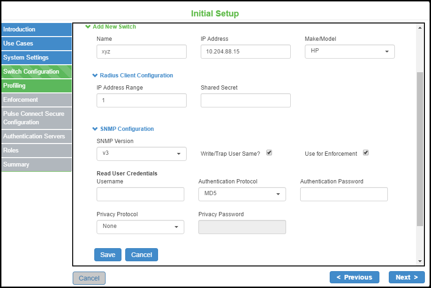Collapse the Radius Client Configuration chevron
The height and width of the screenshot is (288, 431).
click(95, 75)
